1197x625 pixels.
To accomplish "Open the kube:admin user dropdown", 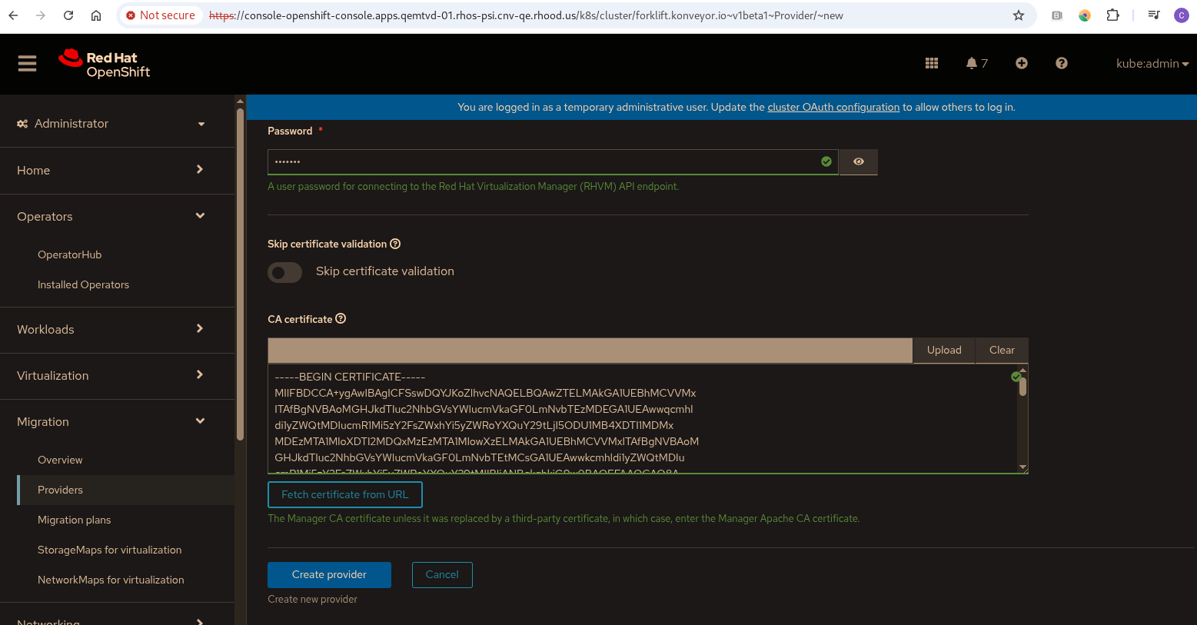I will point(1152,64).
